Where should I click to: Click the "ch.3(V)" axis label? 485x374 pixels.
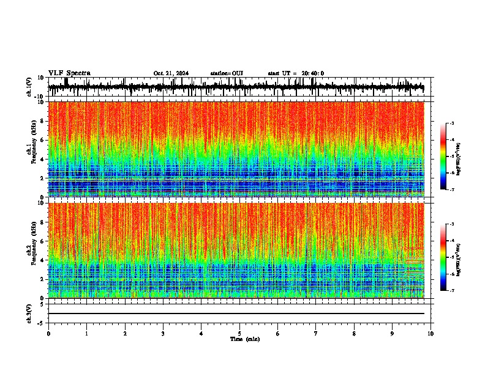click(29, 313)
